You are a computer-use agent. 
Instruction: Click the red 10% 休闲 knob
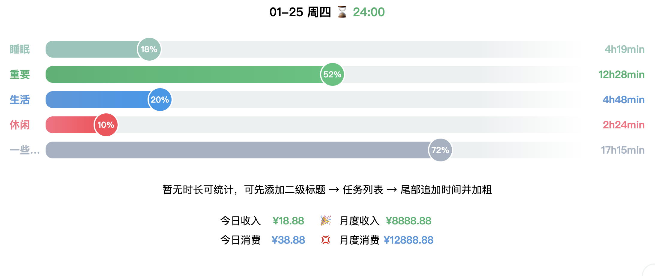click(x=106, y=125)
